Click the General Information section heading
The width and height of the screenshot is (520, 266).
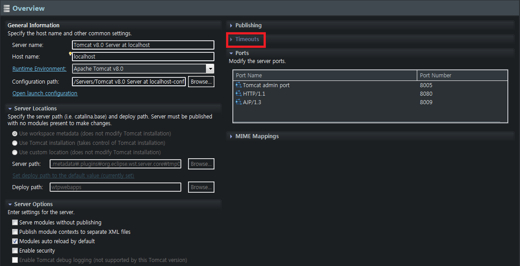(x=34, y=25)
